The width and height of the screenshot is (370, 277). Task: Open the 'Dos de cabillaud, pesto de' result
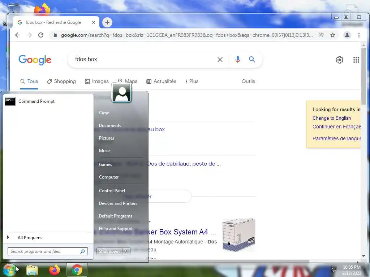(184, 164)
